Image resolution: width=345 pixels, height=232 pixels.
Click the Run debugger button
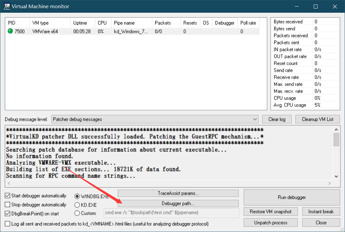pos(292,197)
